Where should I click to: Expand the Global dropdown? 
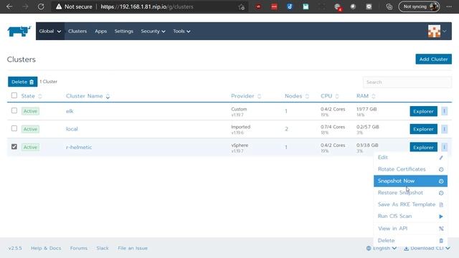[x=50, y=31]
